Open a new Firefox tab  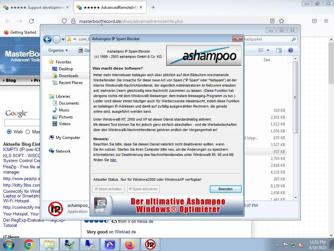153,8
